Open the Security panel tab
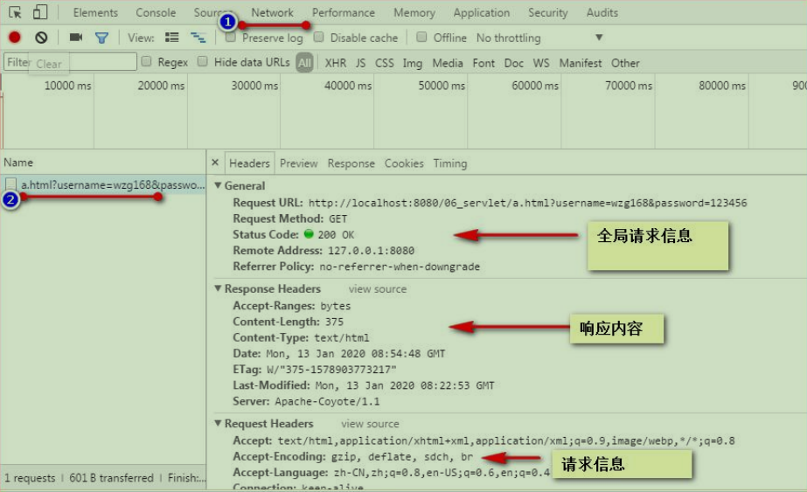Image resolution: width=807 pixels, height=492 pixels. 547,12
